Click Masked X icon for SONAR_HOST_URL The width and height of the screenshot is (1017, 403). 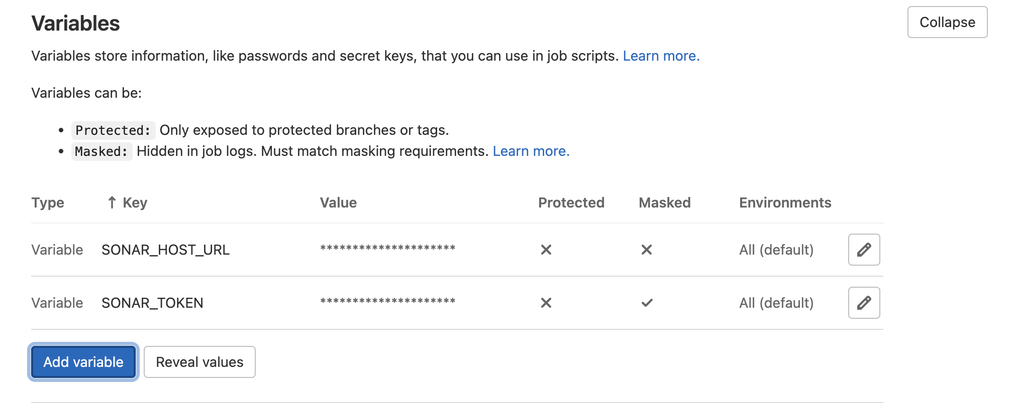pos(647,250)
